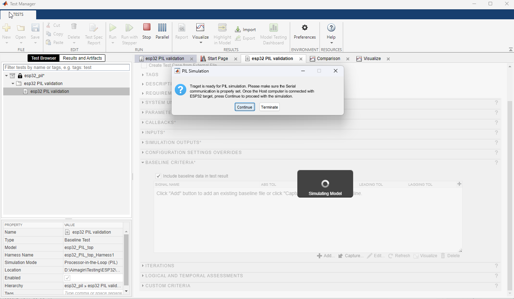Click the Help question mark icon
This screenshot has width=514, height=299.
pos(331,28)
